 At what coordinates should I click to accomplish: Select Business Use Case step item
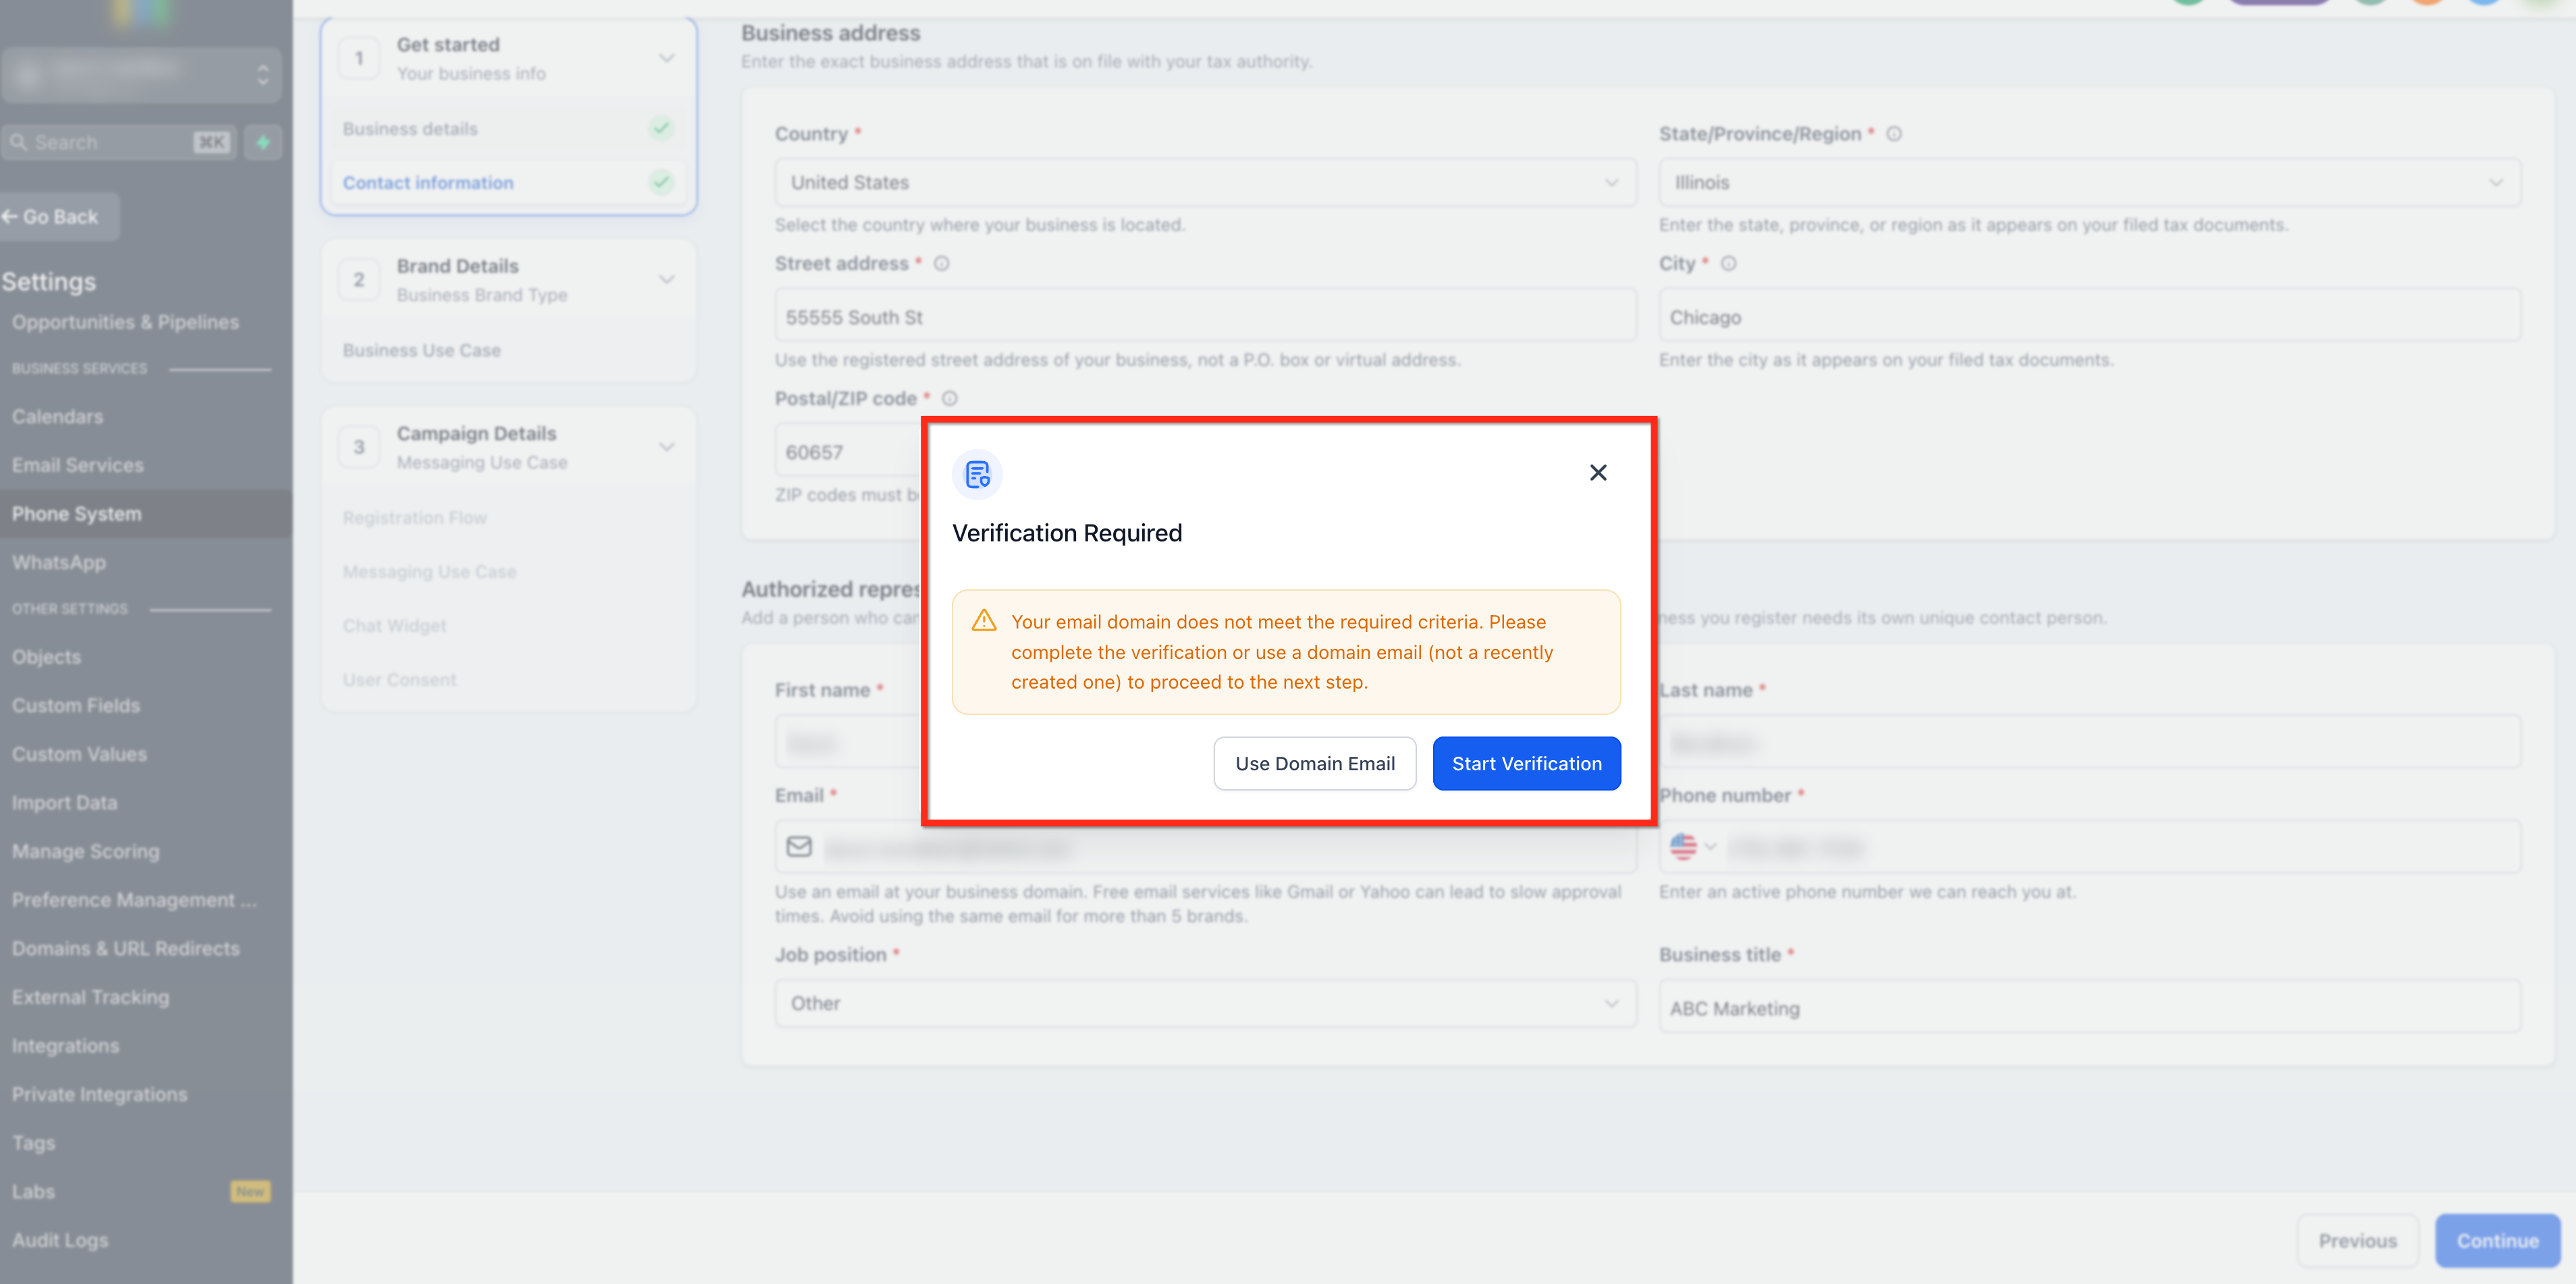(508, 350)
